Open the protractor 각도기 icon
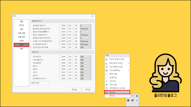Screen dimensions: 191x107 [x=106, y=85]
